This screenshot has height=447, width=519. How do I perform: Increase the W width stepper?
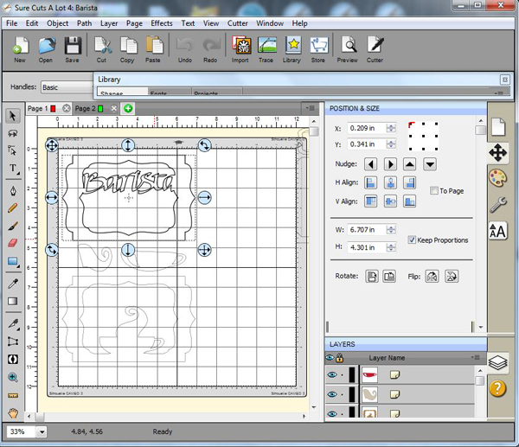(x=392, y=228)
